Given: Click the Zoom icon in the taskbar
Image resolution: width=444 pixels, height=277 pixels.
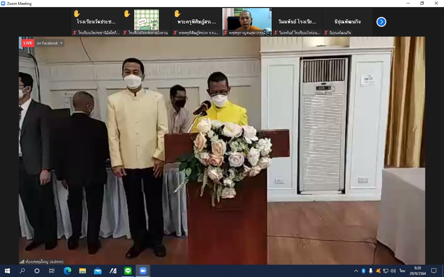Looking at the screenshot, I should coord(143,271).
